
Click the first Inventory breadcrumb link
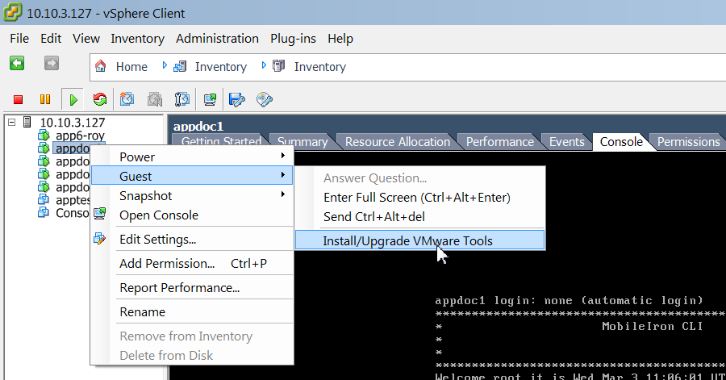coord(221,67)
